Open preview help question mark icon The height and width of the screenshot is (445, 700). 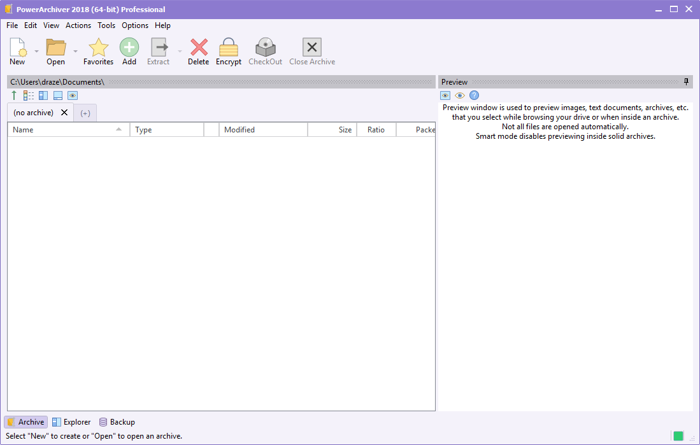pyautogui.click(x=474, y=95)
